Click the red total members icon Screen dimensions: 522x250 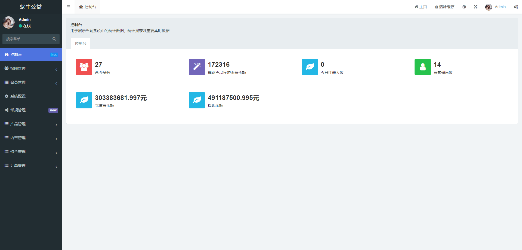tap(84, 67)
